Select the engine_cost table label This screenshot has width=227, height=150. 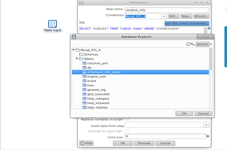click(96, 76)
